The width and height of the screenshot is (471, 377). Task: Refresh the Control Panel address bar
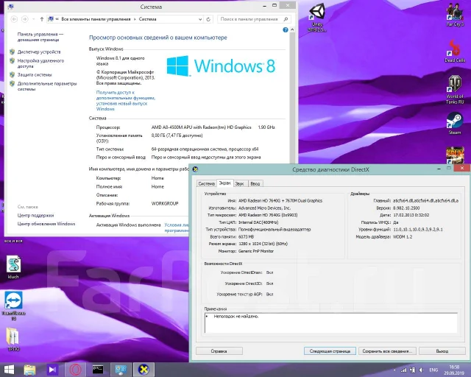point(208,19)
